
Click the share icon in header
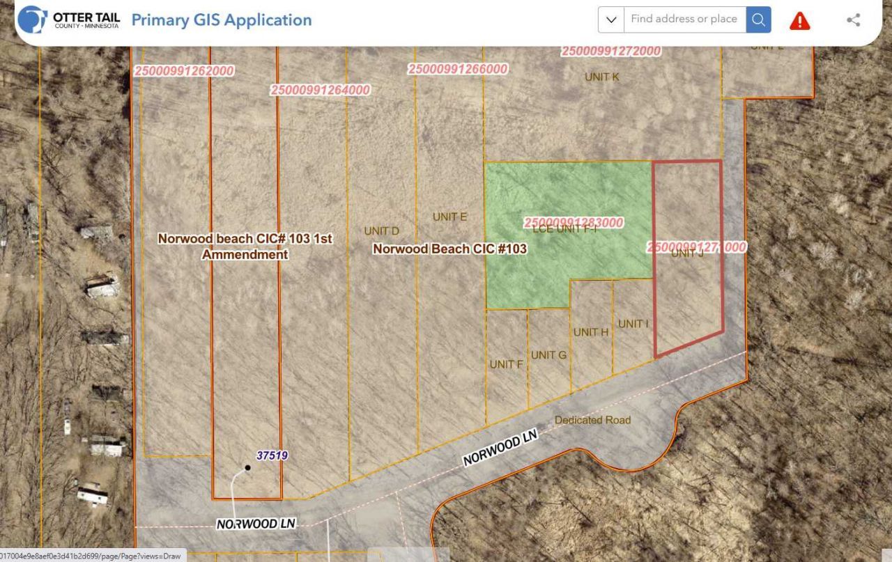[x=853, y=20]
